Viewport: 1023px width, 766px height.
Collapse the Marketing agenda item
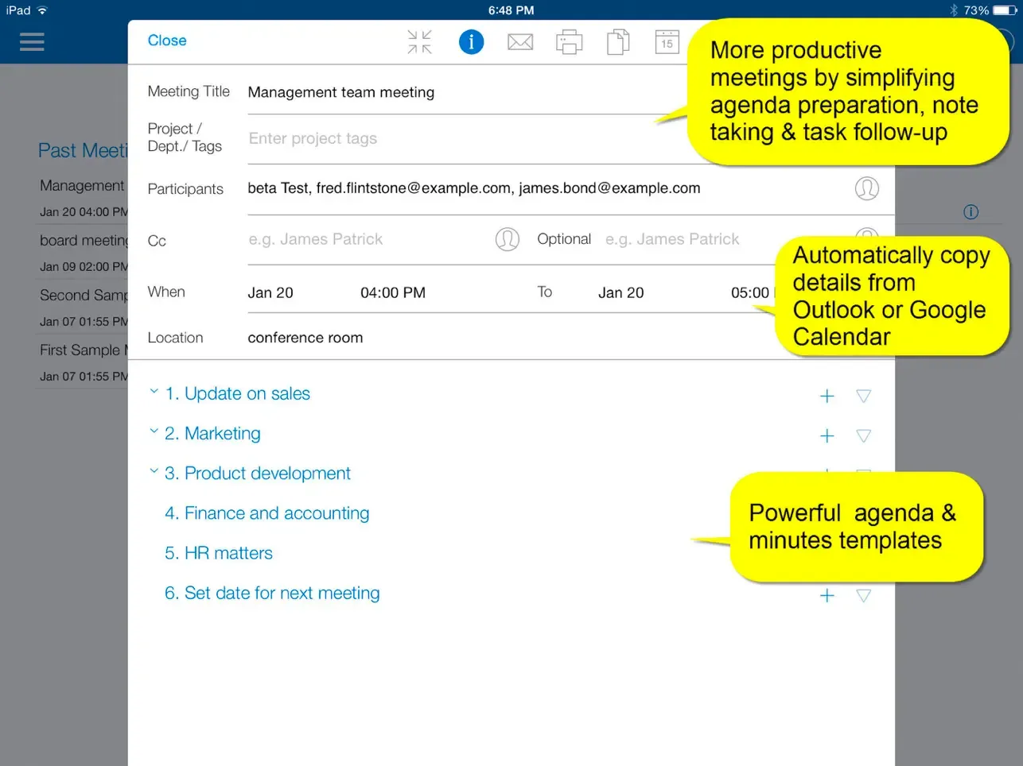point(154,431)
